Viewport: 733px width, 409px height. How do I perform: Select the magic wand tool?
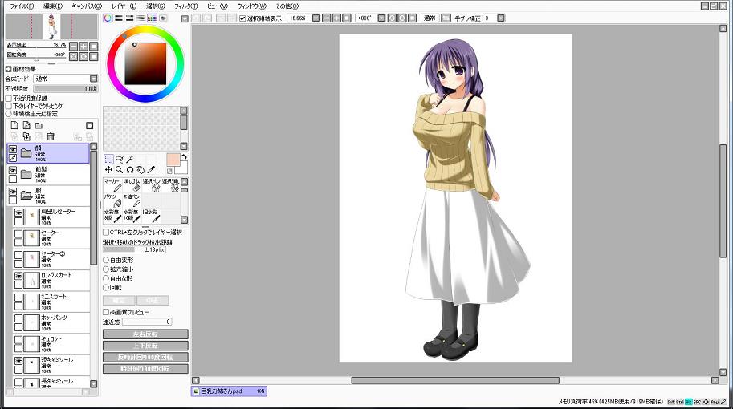coord(129,159)
